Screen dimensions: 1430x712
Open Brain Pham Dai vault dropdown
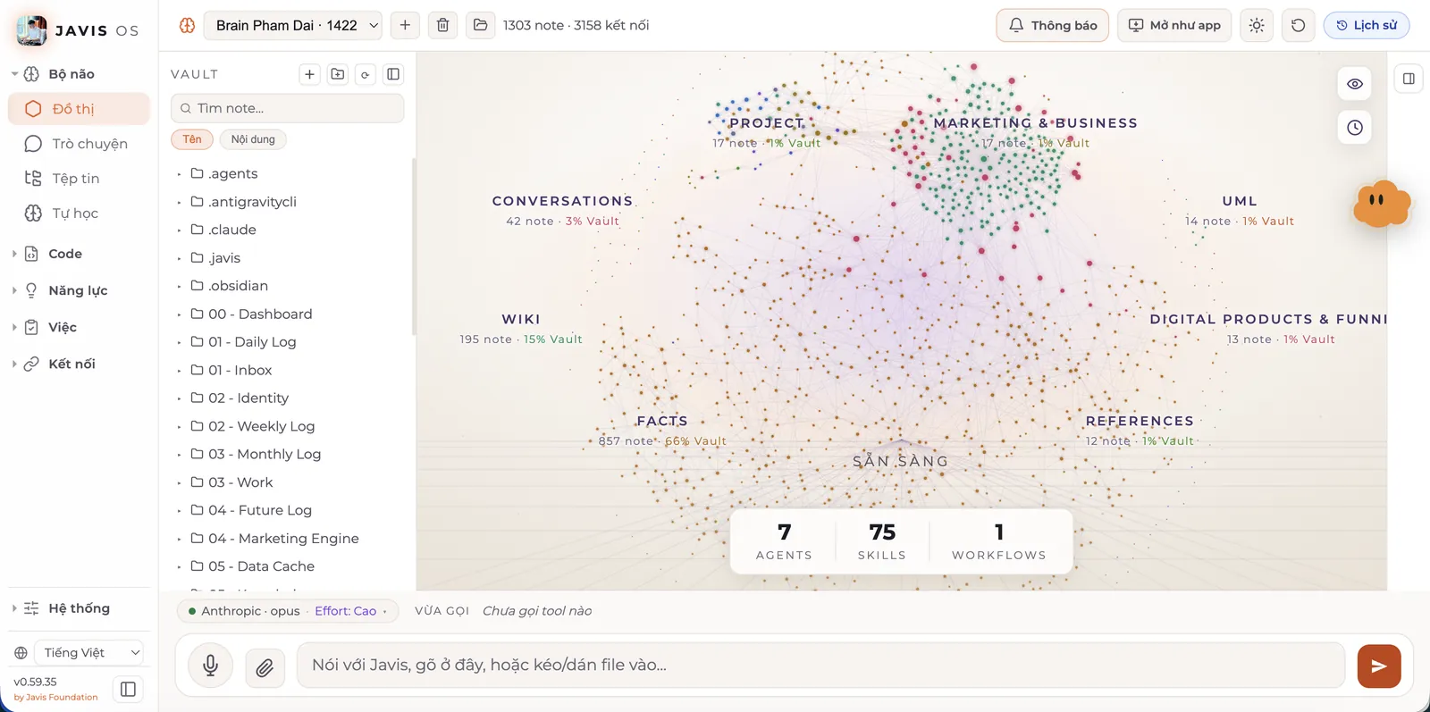[295, 25]
